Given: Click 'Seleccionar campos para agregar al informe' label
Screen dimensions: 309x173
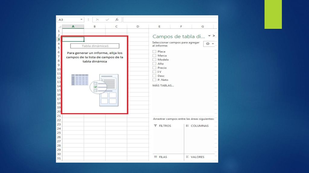Looking at the screenshot, I should coord(176,44).
